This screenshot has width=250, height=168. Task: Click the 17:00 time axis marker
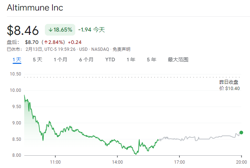(x=179, y=162)
